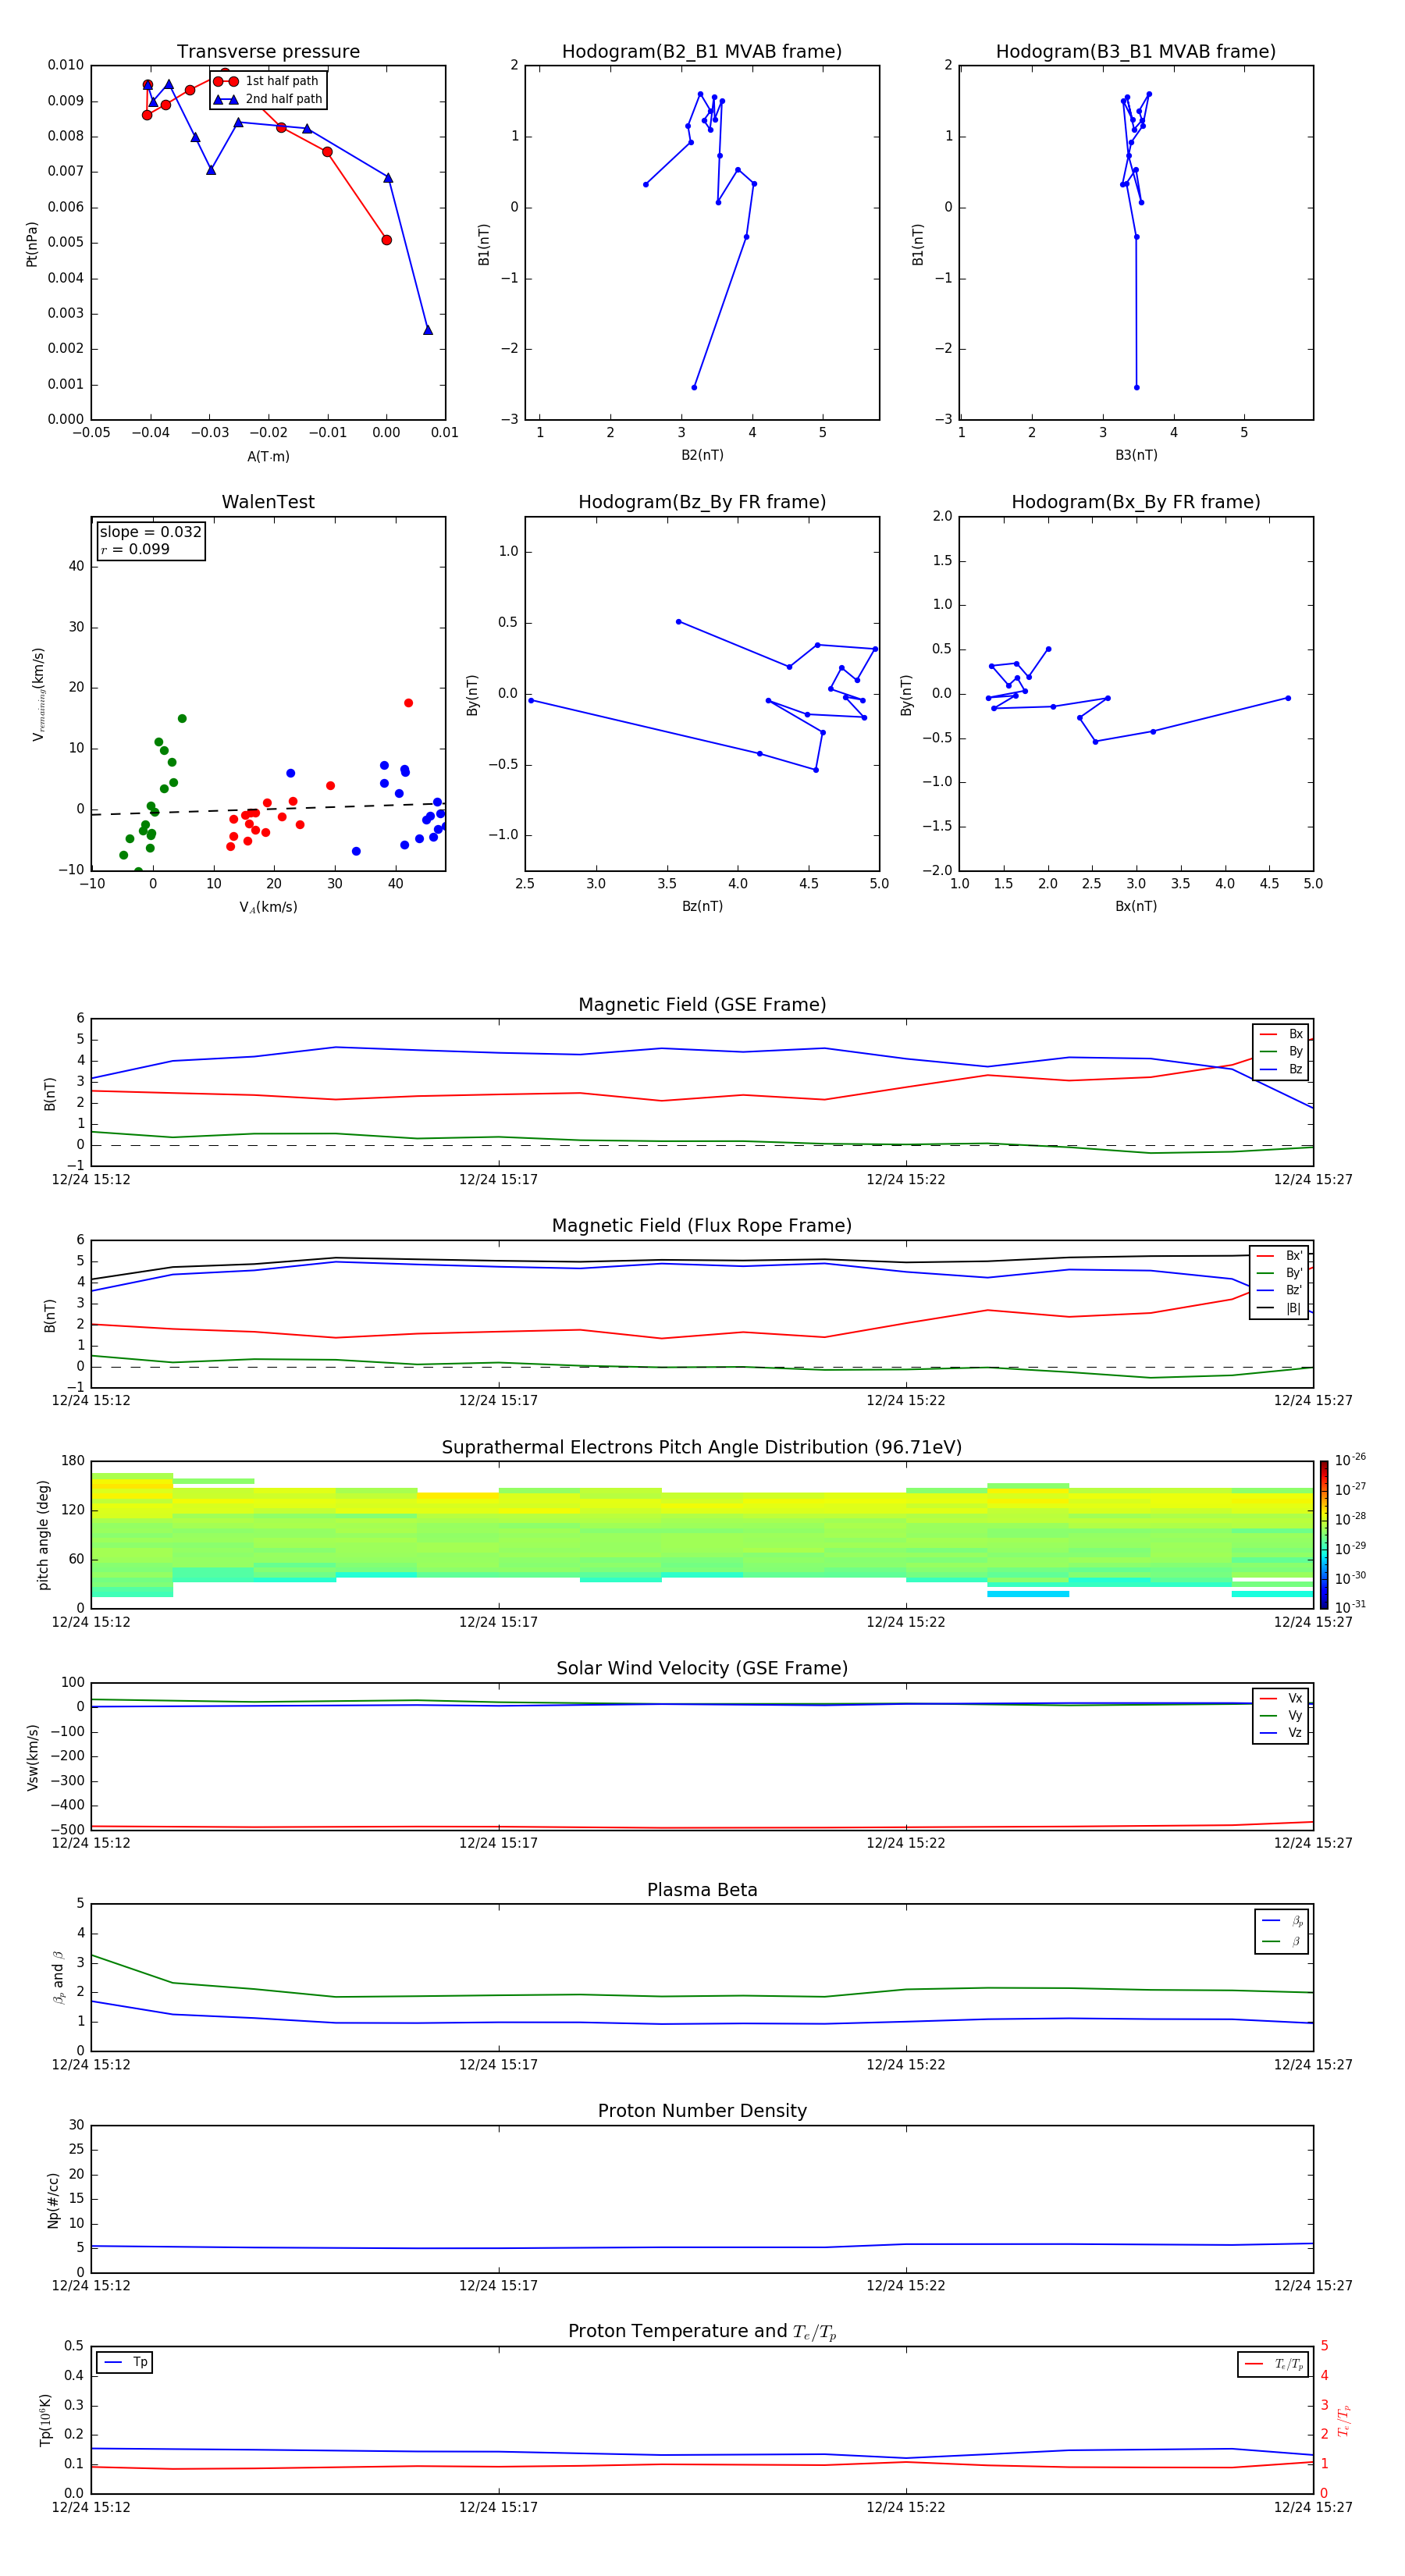Click the 'Proton Number Density' title
Viewport: 1405px width, 2576px height.
pyautogui.click(x=702, y=2111)
